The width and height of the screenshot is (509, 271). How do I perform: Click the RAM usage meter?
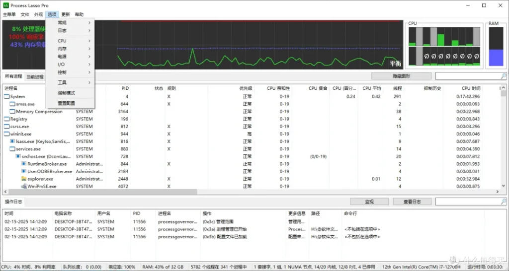click(x=496, y=46)
